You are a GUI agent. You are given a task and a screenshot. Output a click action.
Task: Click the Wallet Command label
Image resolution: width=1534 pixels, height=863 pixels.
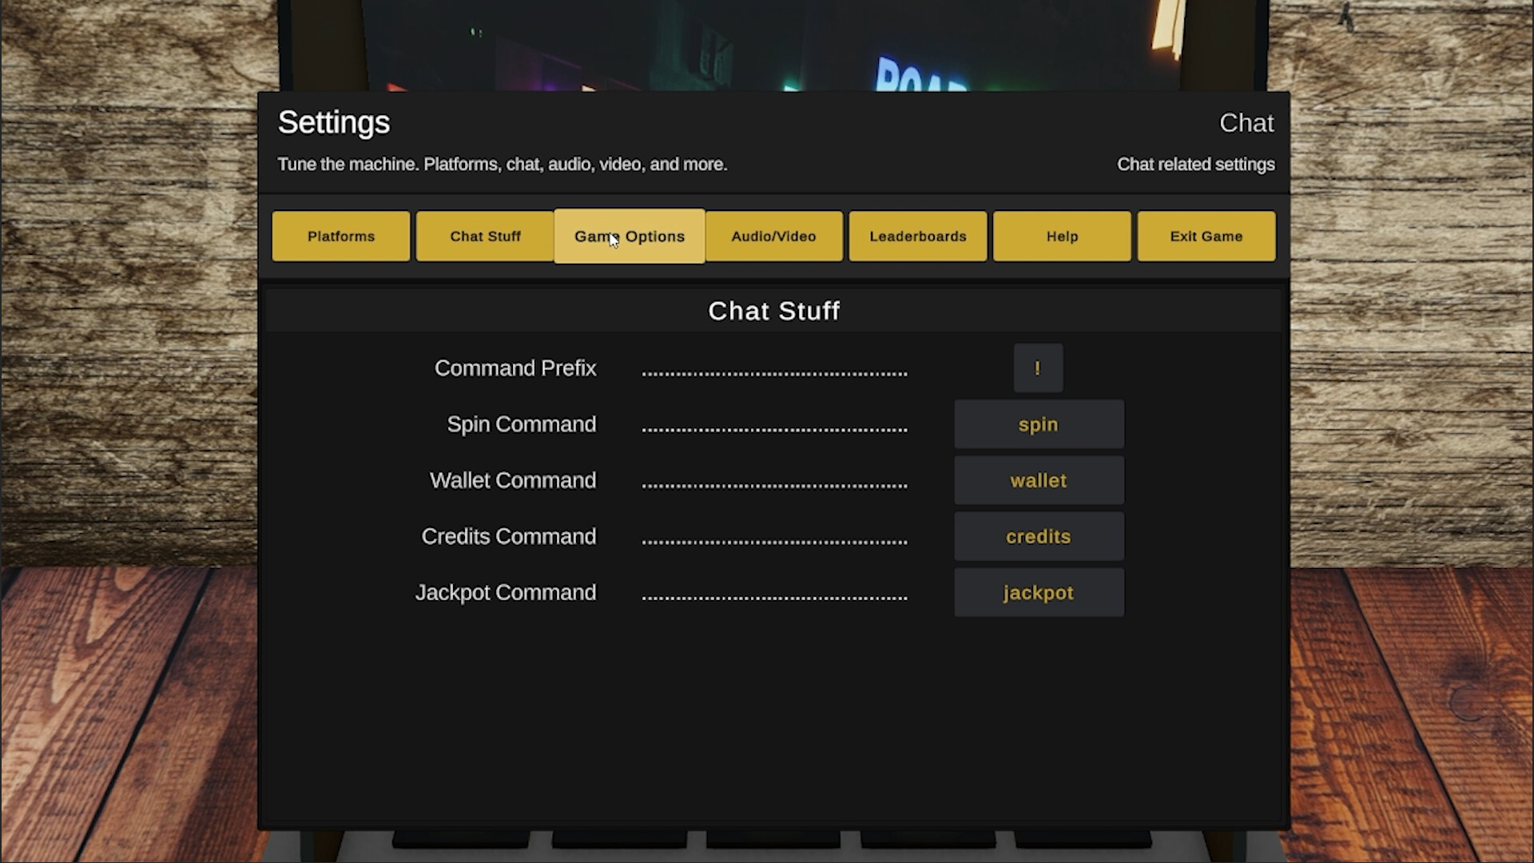tap(513, 480)
